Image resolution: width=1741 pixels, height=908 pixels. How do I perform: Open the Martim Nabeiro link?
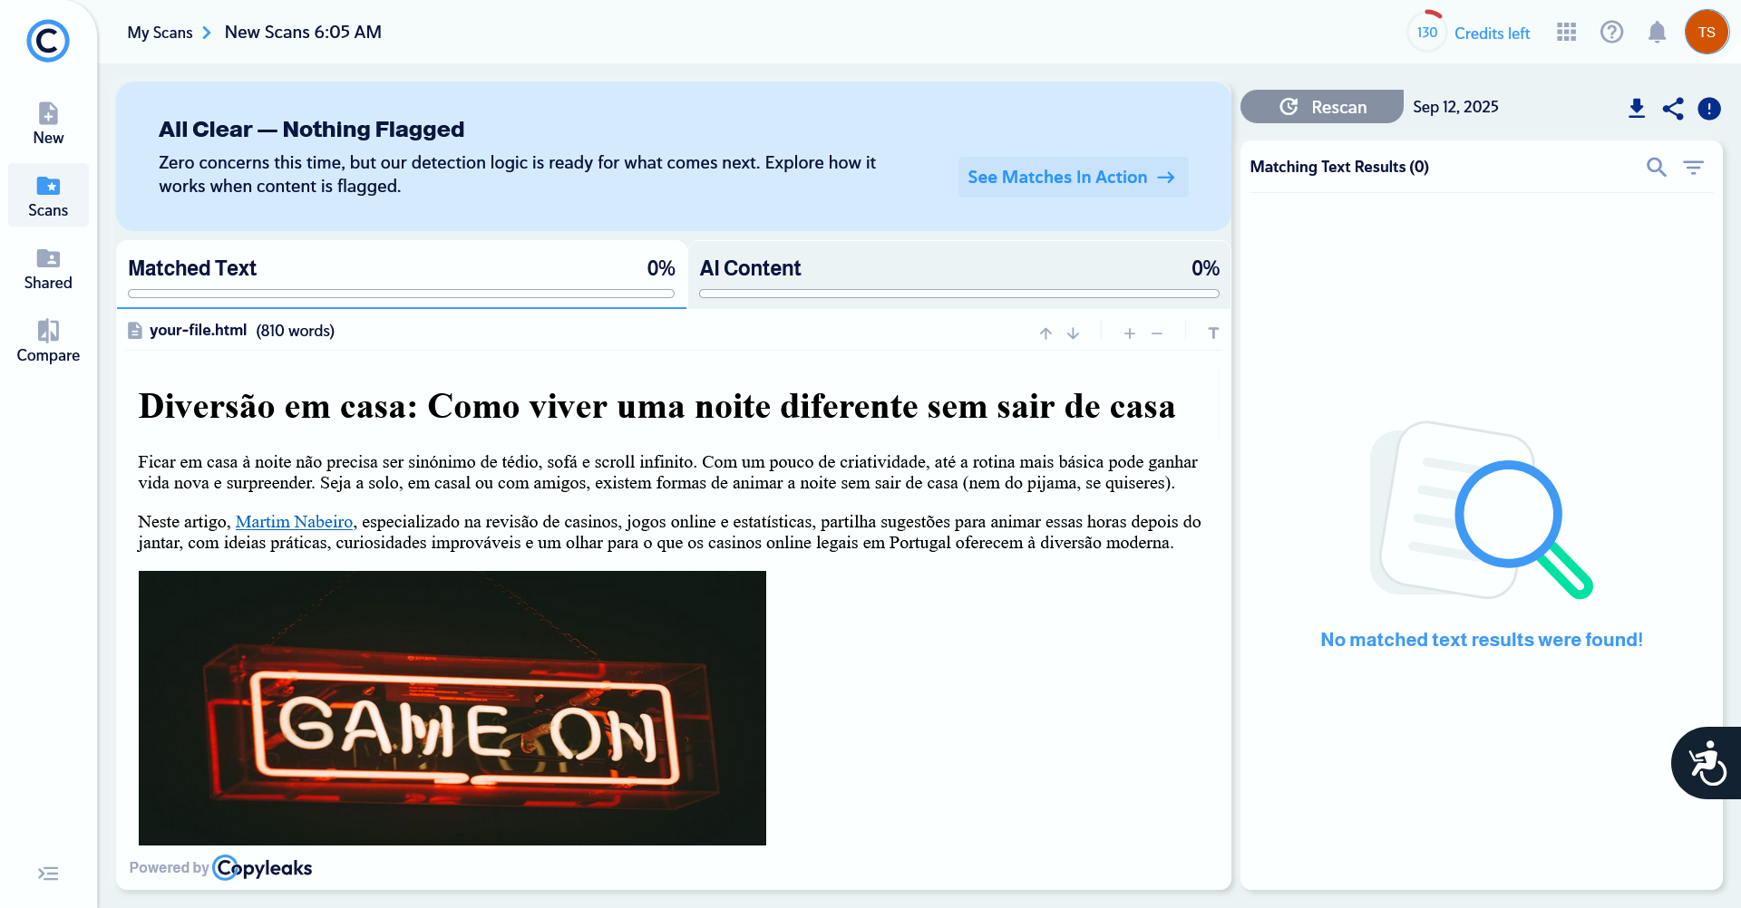(x=294, y=522)
